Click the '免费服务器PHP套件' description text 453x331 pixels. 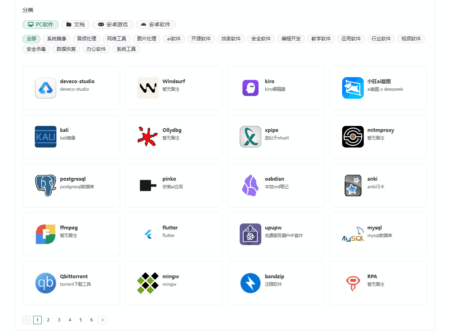coord(284,235)
